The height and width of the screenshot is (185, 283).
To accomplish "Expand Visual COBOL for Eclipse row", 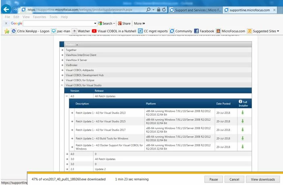I will pyautogui.click(x=62, y=80).
